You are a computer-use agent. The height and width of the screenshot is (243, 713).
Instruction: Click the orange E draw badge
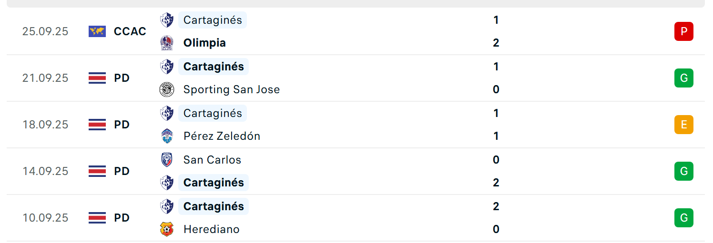coord(683,125)
